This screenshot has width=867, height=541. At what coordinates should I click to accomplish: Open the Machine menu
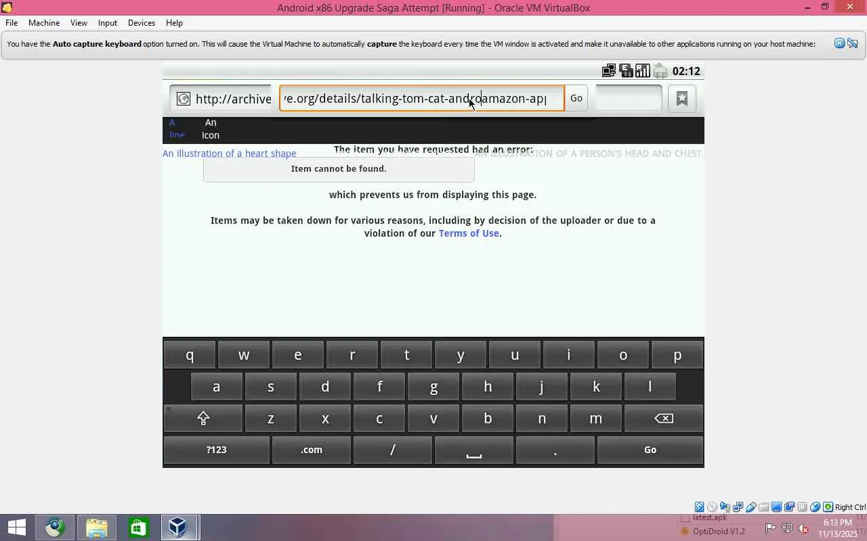44,22
